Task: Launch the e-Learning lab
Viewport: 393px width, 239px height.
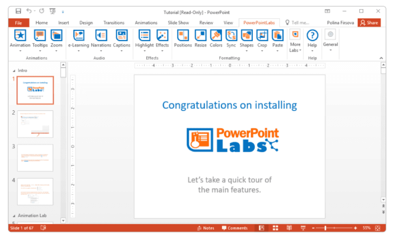Action: pos(79,35)
